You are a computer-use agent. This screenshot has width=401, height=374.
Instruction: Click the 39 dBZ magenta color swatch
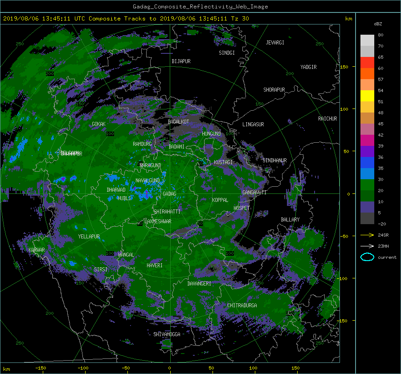(x=367, y=141)
